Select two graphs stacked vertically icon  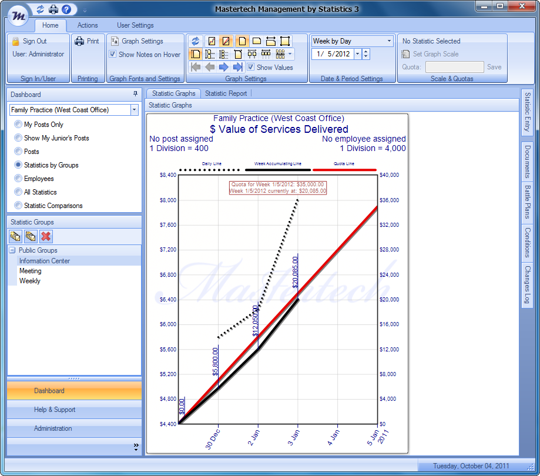click(x=209, y=54)
